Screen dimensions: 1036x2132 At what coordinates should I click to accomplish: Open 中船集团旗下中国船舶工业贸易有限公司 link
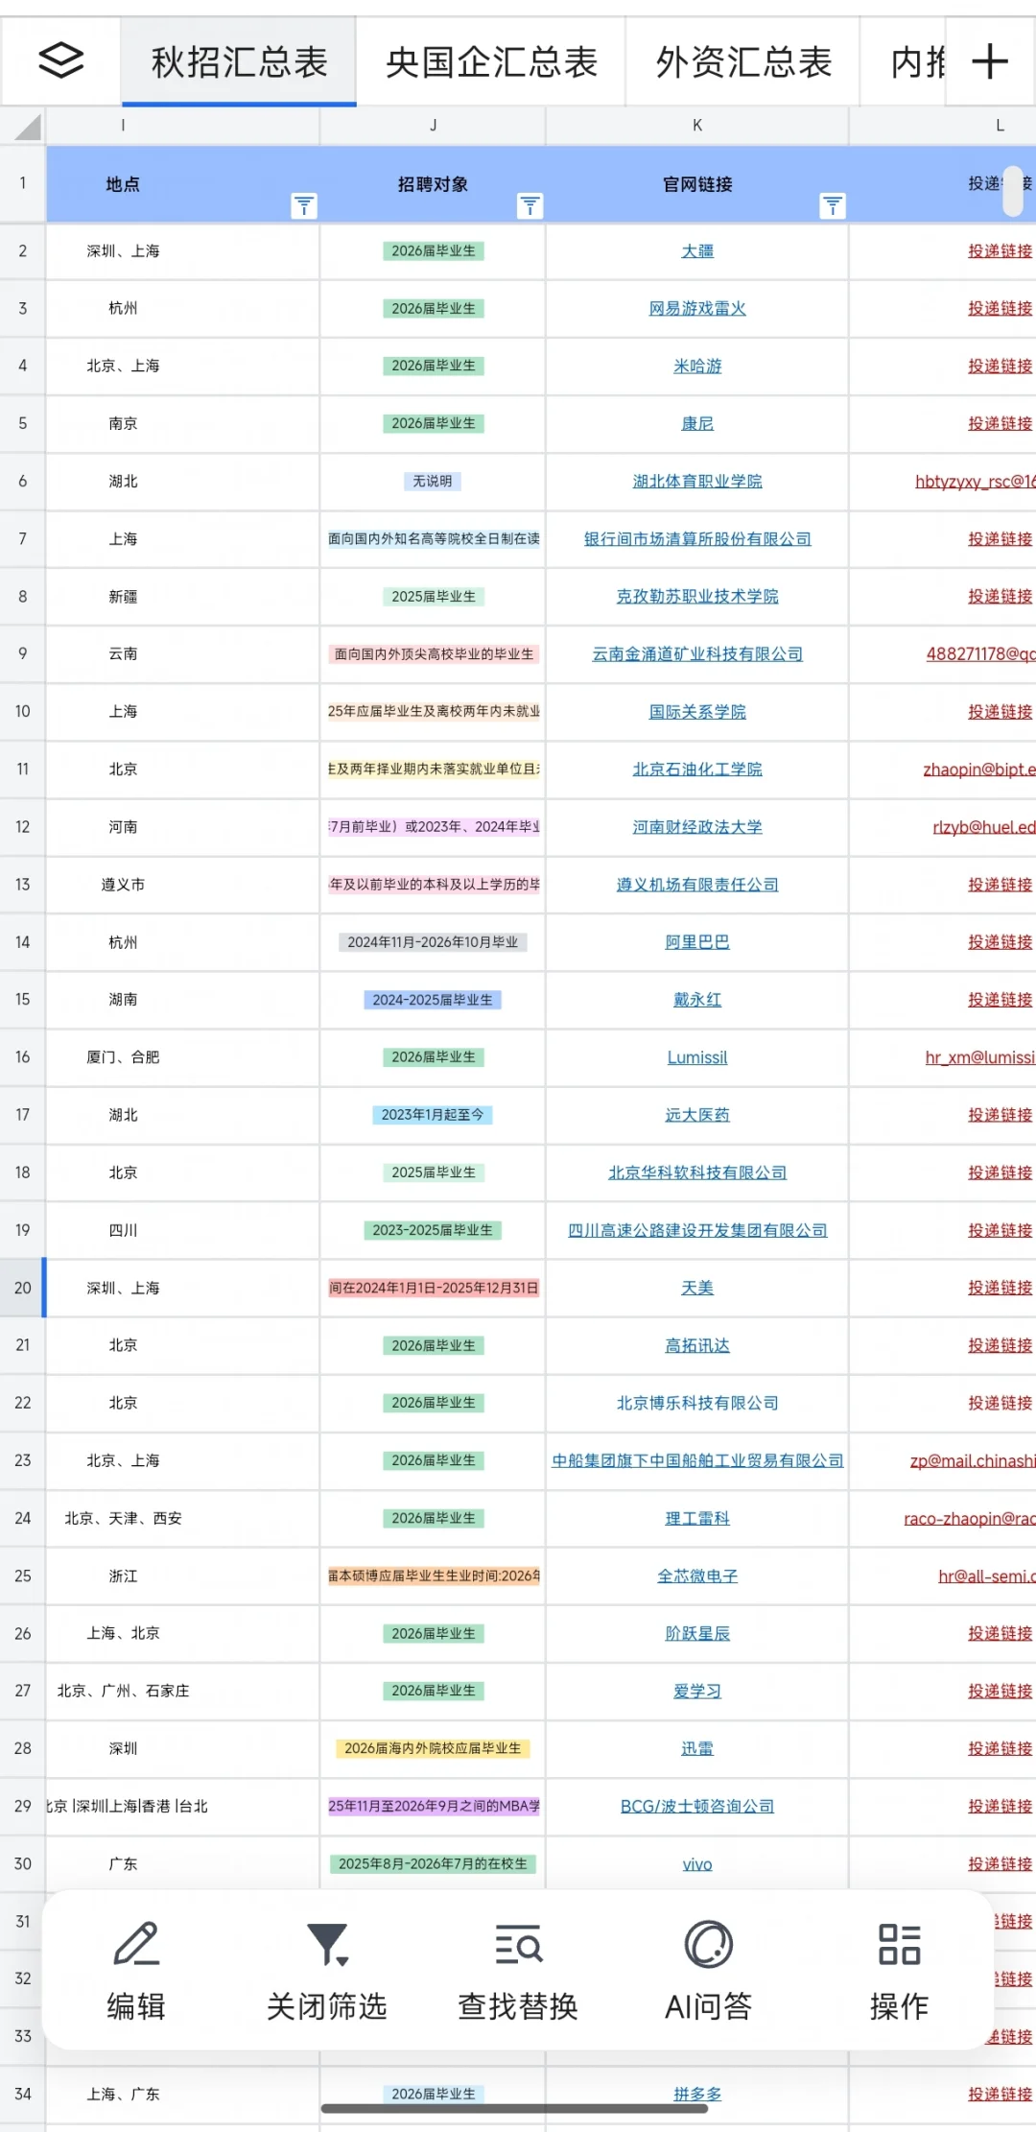697,1460
